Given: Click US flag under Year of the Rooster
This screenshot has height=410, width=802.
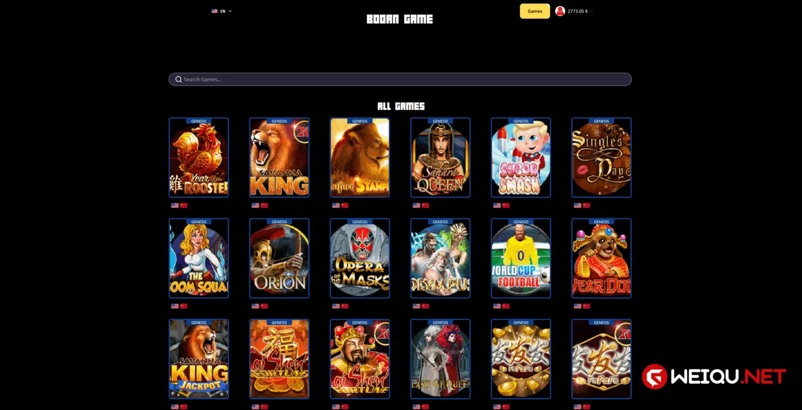Looking at the screenshot, I should pos(175,206).
